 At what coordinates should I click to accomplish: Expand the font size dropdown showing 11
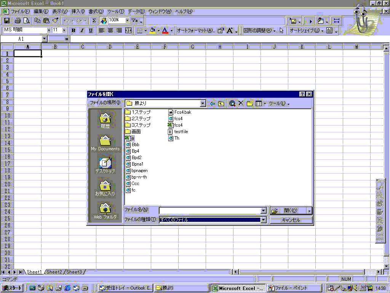[64, 31]
